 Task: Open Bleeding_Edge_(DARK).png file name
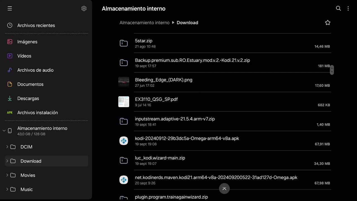(x=164, y=80)
